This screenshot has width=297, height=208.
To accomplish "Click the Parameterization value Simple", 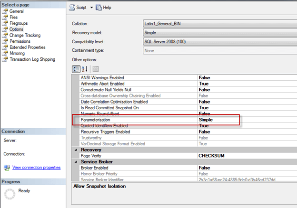I will [206, 120].
